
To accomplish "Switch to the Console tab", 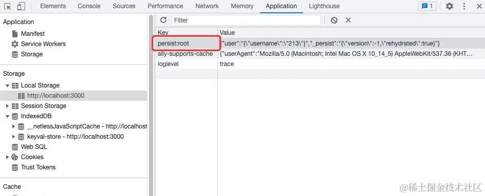I will tap(89, 6).
